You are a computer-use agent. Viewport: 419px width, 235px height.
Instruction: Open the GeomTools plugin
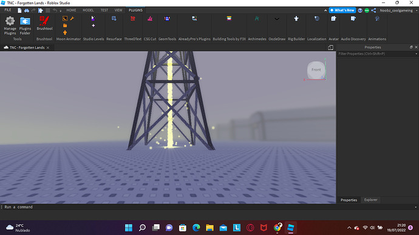pyautogui.click(x=167, y=18)
